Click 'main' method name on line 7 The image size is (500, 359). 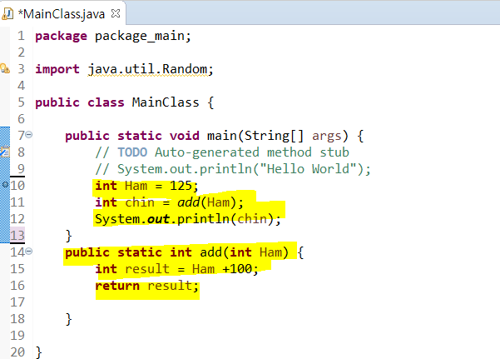tap(222, 136)
